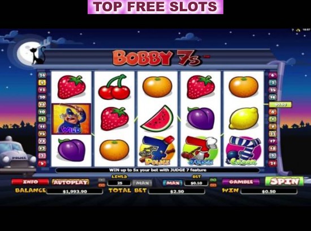Start AUTOPLAY mode
Image resolution: width=311 pixels, height=231 pixels.
point(71,182)
